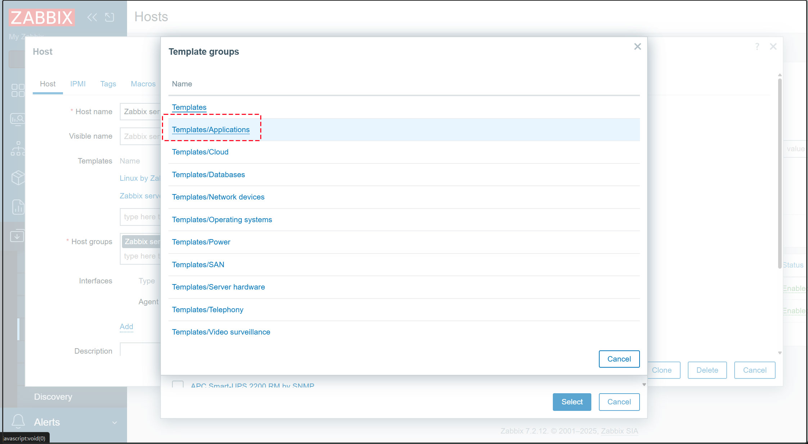808x444 pixels.
Task: Switch to the Macros tab
Action: point(143,84)
